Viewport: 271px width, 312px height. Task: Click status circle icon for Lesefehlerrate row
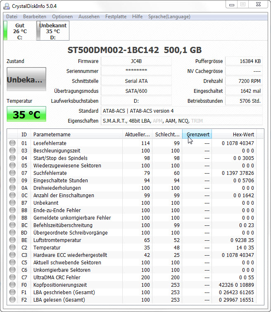12,143
